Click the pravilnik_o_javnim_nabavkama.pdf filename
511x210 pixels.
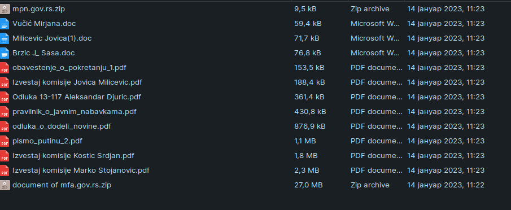point(75,112)
